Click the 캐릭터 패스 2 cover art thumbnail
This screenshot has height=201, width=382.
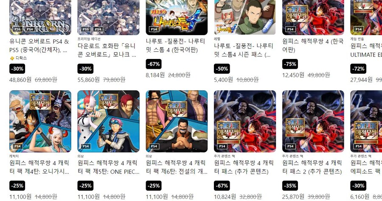(x=313, y=121)
